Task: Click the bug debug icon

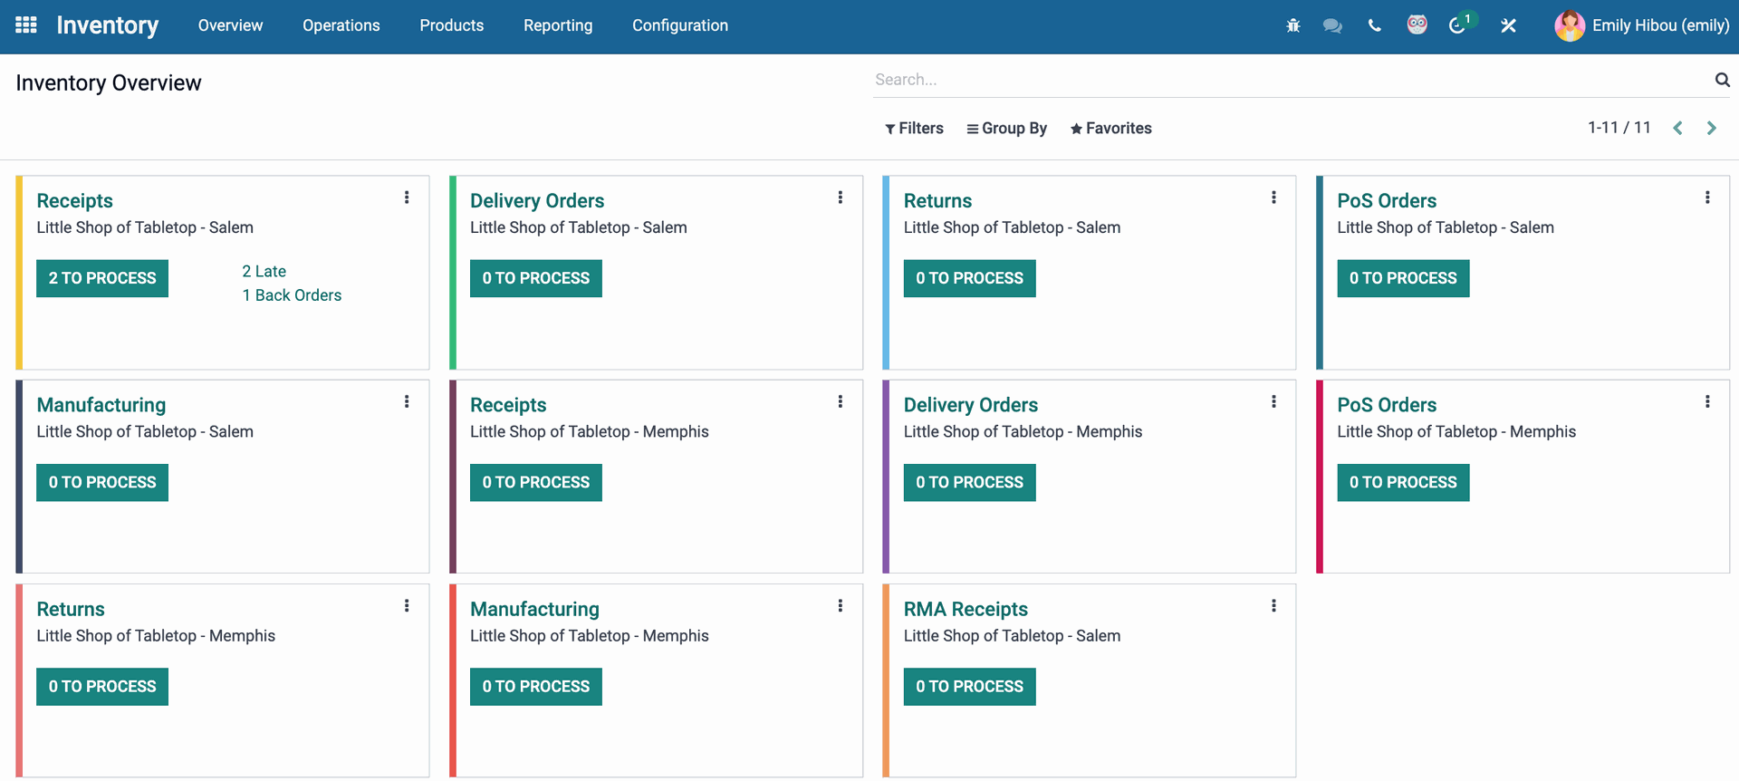Action: coord(1292,25)
